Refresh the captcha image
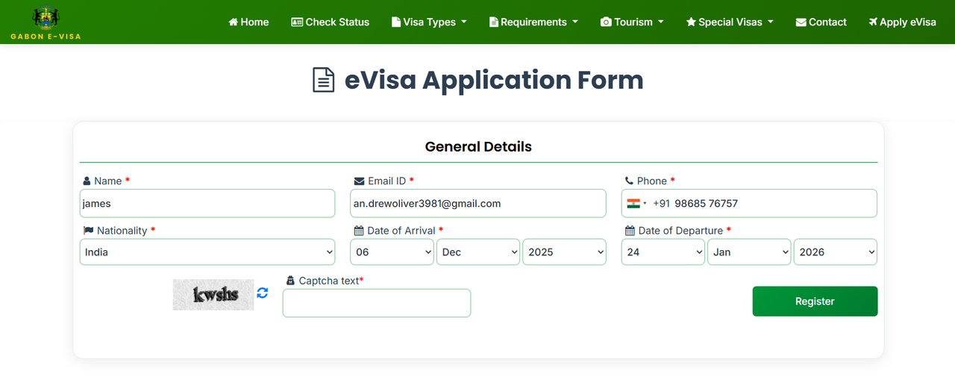955x383 pixels. click(x=263, y=293)
